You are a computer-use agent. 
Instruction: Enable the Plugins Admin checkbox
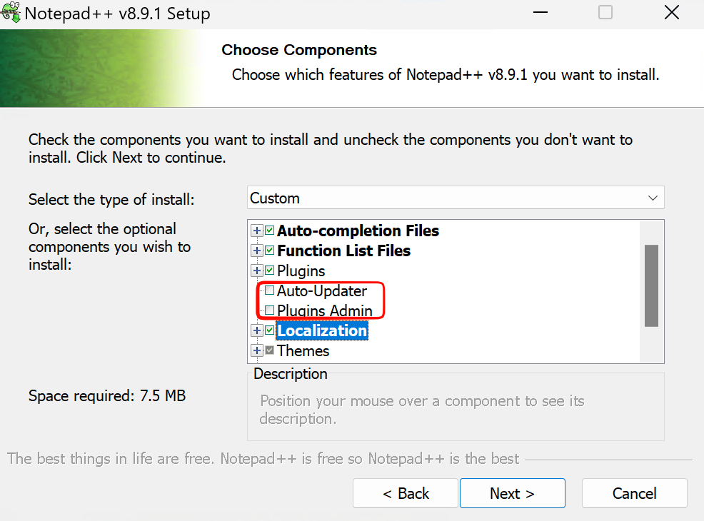coord(269,310)
